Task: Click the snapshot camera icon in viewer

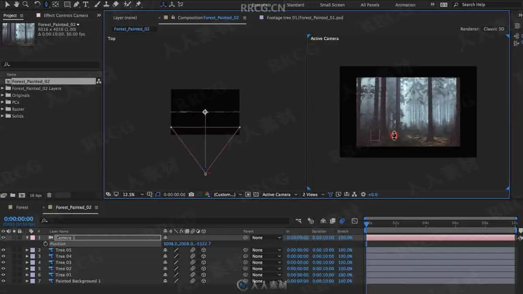Action: coord(191,195)
